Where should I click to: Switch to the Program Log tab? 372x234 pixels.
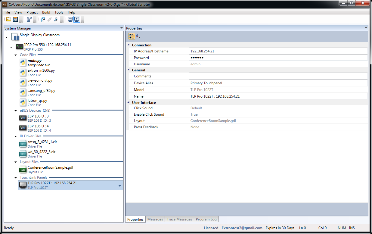(x=206, y=219)
